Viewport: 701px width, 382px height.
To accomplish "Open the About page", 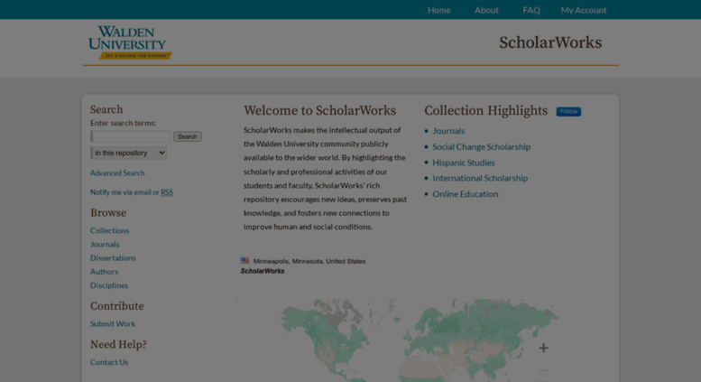I will [486, 10].
